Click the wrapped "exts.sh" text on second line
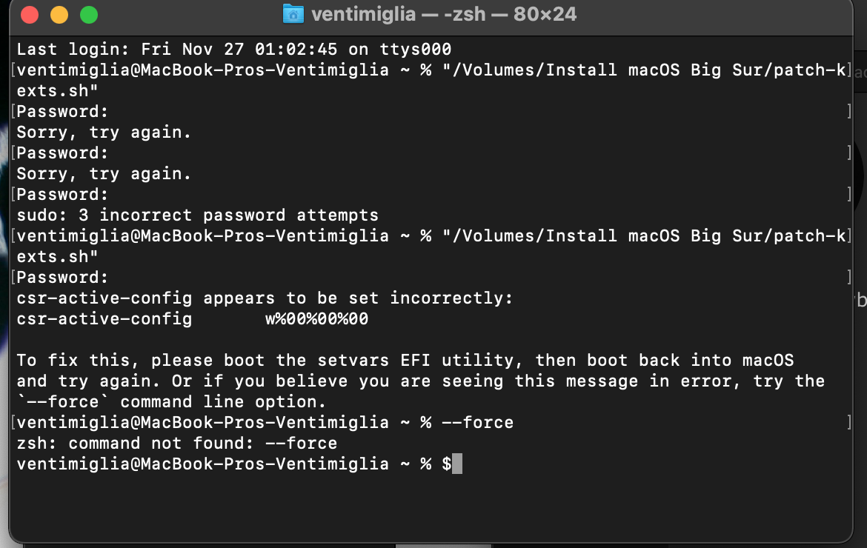 (57, 91)
